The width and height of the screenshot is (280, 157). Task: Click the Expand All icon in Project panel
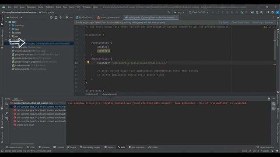click(56, 17)
